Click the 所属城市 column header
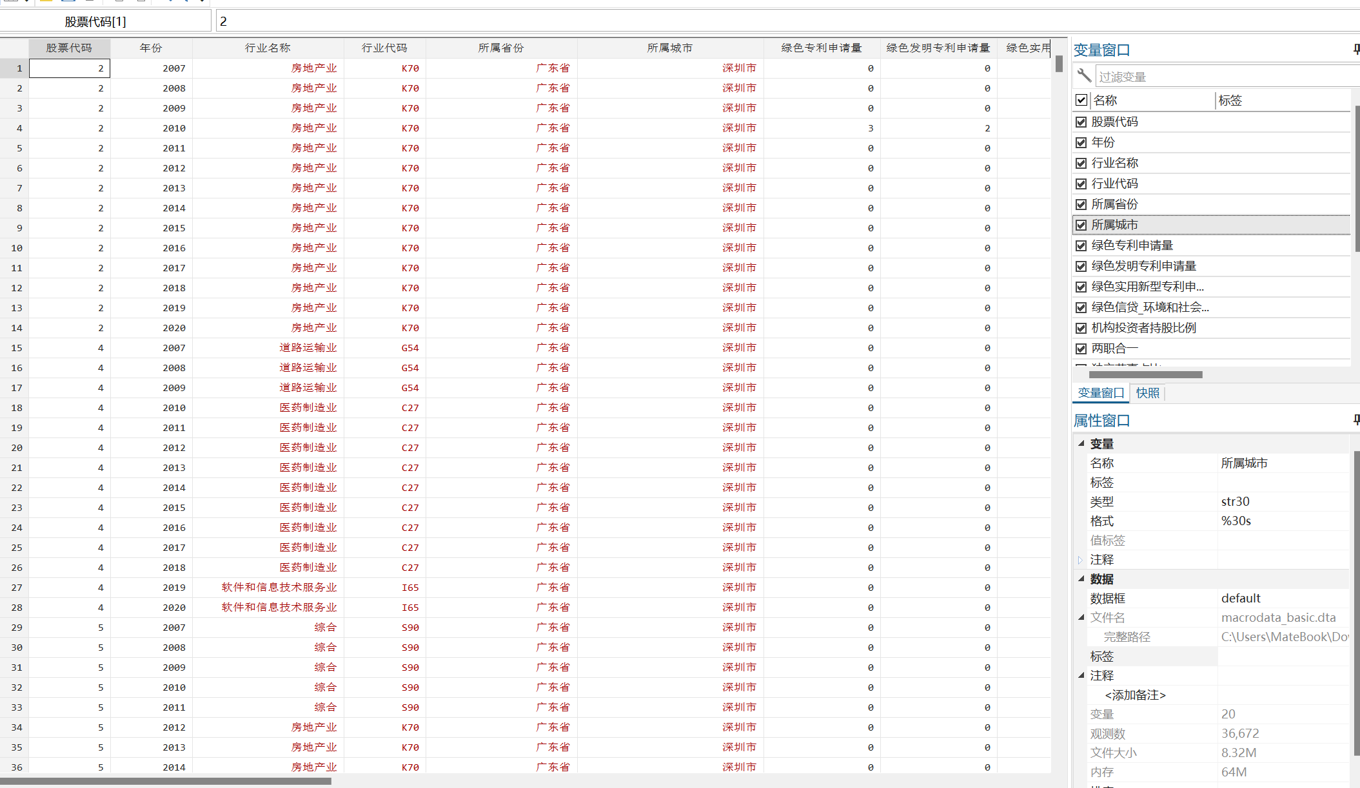This screenshot has height=788, width=1360. click(x=669, y=48)
